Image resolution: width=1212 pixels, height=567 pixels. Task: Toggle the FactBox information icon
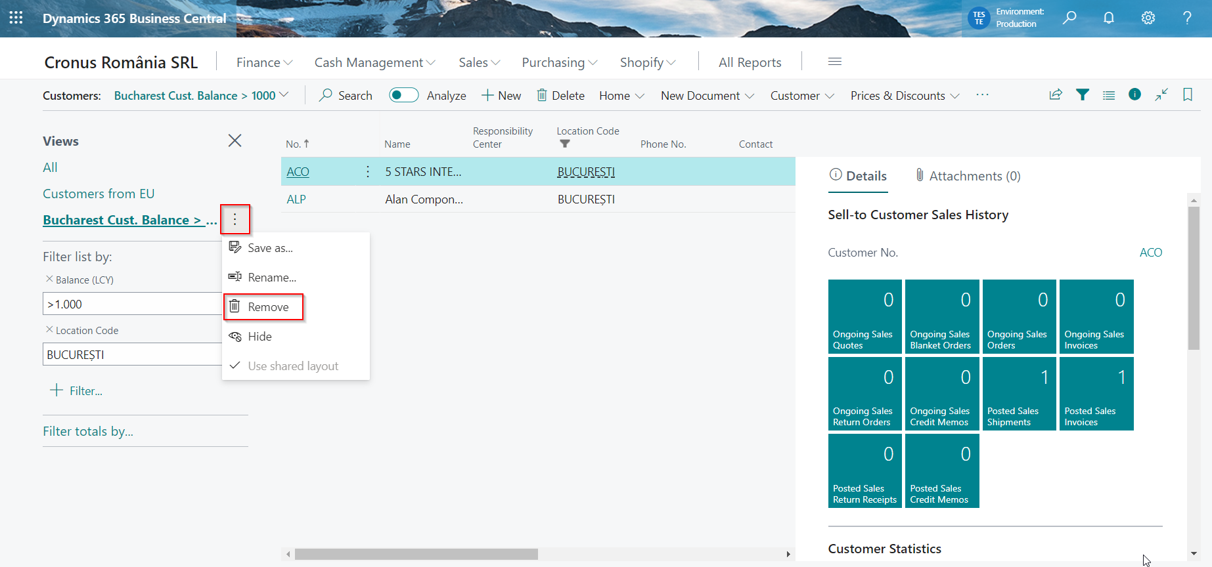[x=1134, y=94]
